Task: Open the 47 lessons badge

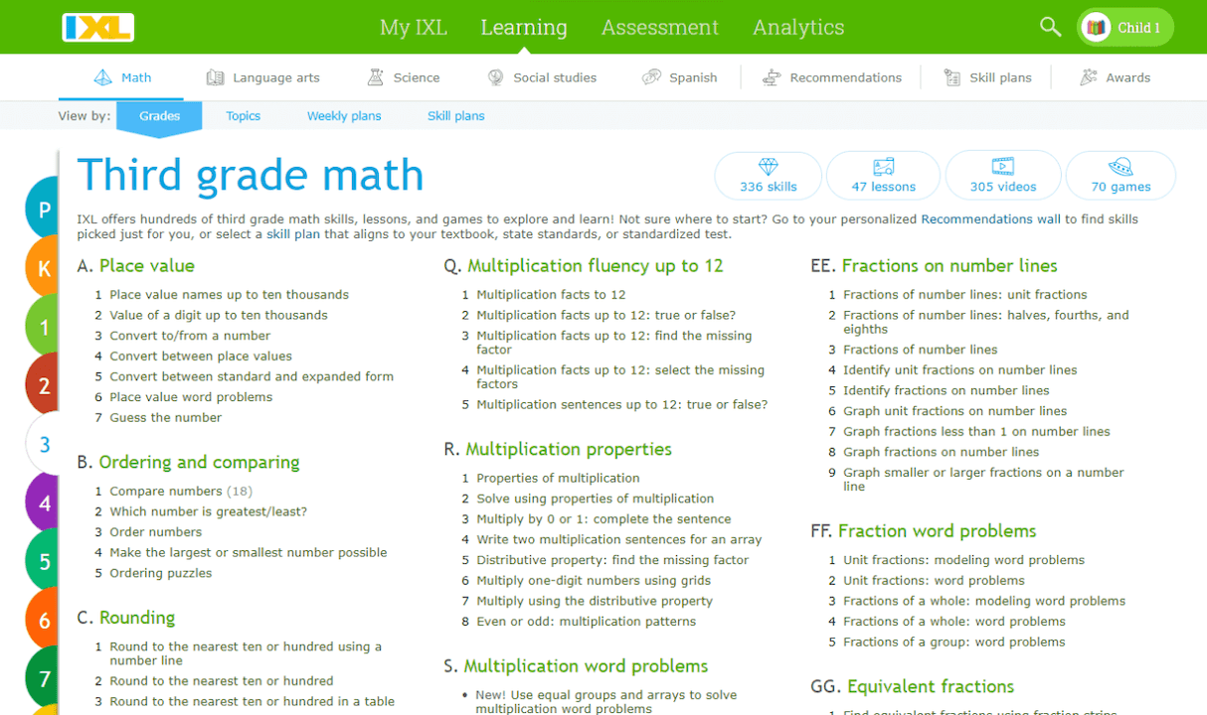Action: pos(883,175)
